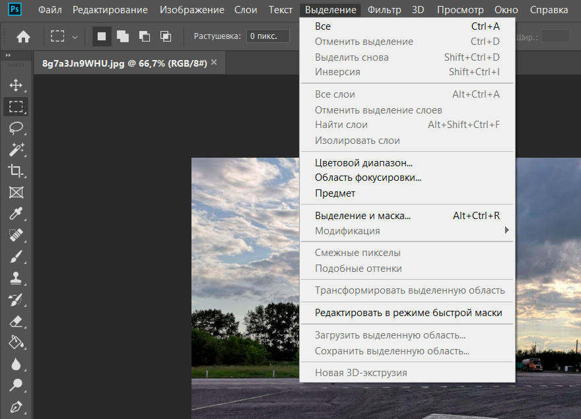Switch to the Clone Stamp tool

pyautogui.click(x=16, y=278)
